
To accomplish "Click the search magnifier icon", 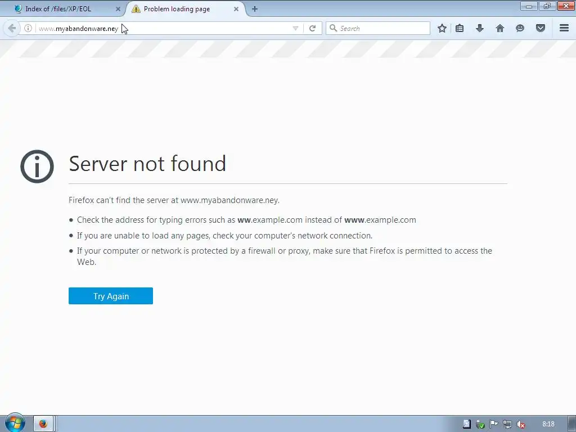I will 333,28.
